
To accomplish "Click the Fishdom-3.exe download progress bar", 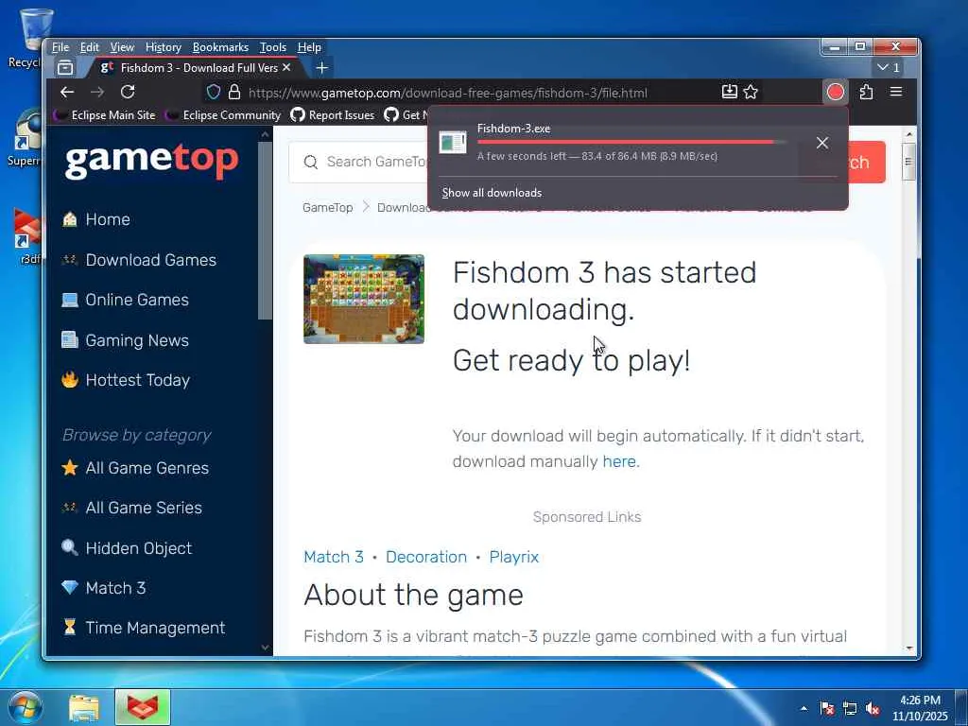I will coord(631,142).
